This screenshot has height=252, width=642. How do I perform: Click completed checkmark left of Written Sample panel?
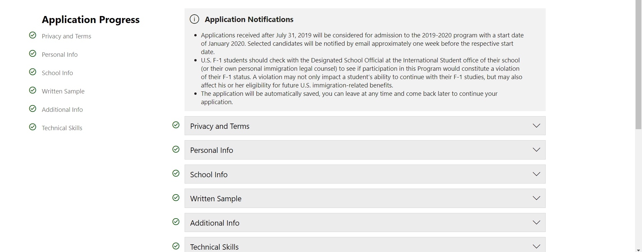176,198
